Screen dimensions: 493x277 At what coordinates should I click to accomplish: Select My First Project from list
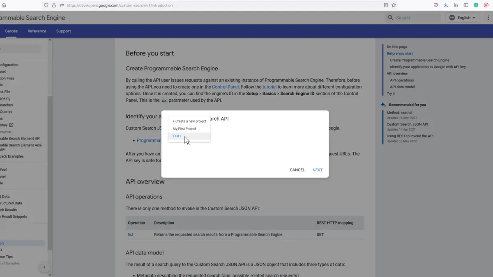point(189,129)
